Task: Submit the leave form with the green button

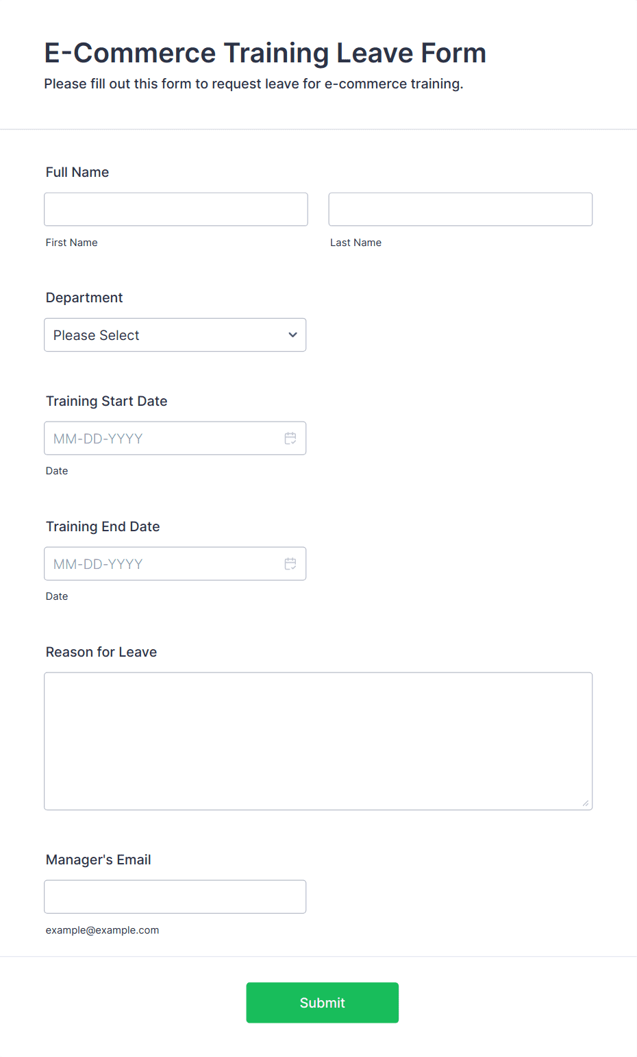Action: pos(323,1003)
